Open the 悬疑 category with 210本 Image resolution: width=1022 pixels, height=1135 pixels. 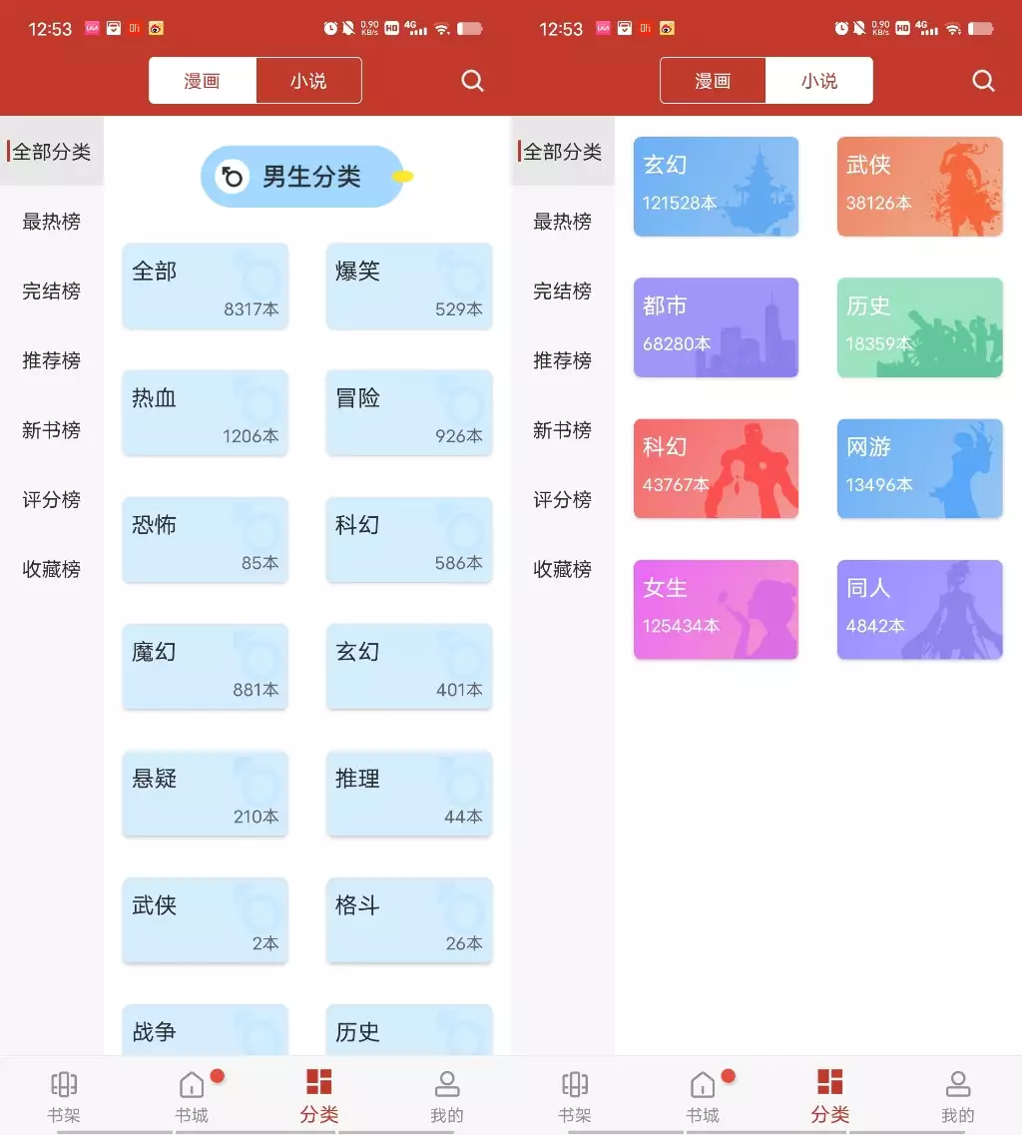point(205,794)
